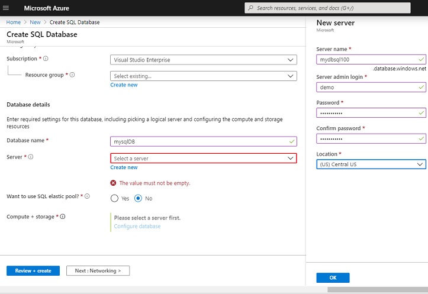Click the SQL elastic pool info icon
The width and height of the screenshot is (428, 294).
click(x=87, y=196)
